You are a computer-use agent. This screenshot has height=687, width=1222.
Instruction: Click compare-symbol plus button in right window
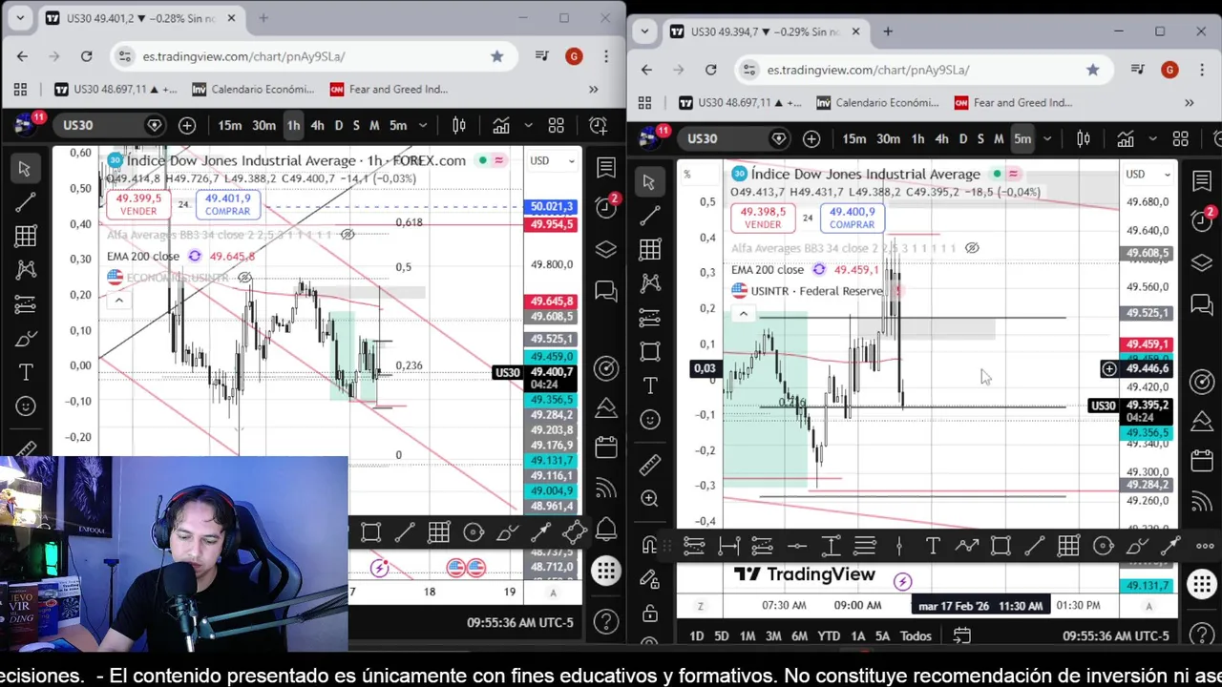pyautogui.click(x=811, y=138)
